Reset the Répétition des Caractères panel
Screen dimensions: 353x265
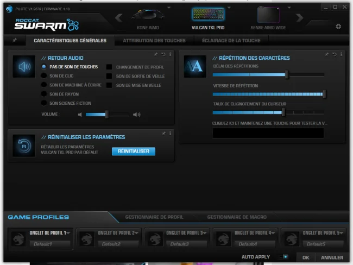tap(335, 54)
